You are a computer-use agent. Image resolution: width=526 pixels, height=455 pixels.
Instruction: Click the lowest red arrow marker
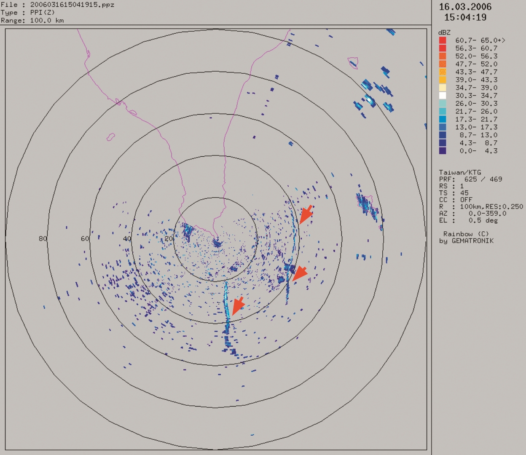[238, 306]
